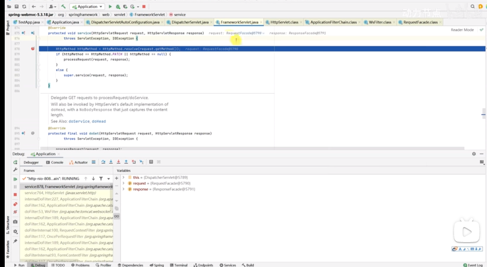Click Force Step Into red icon
Viewport: 487px width, 267px height.
click(x=118, y=162)
